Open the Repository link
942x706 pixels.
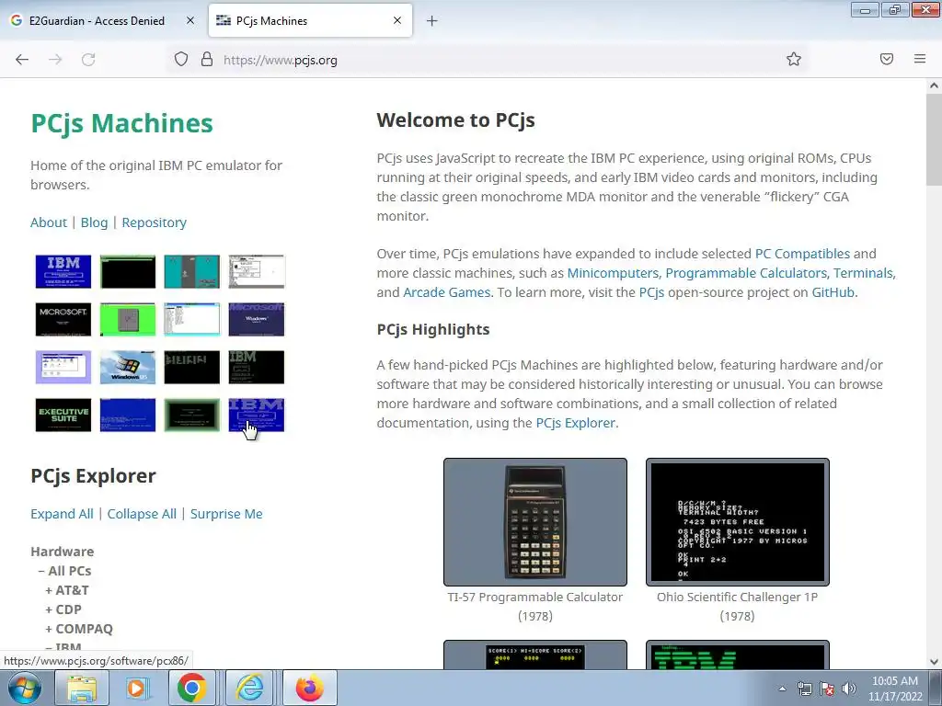click(x=155, y=222)
